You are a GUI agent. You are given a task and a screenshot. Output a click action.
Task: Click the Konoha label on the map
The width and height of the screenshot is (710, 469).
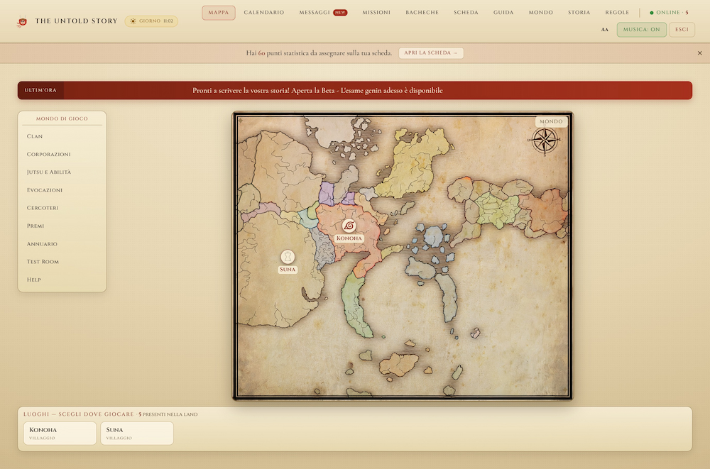coord(349,238)
